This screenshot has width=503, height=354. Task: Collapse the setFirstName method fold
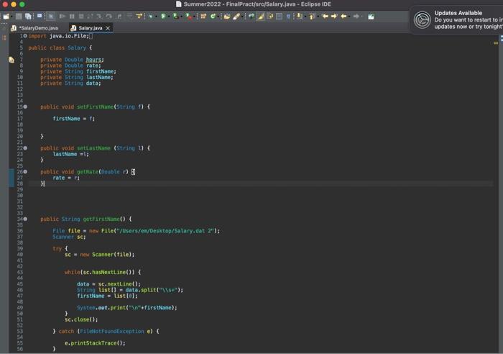pyautogui.click(x=25, y=106)
